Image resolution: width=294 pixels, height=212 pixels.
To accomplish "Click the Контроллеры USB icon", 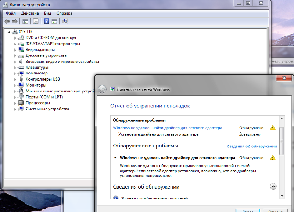I will point(21,79).
